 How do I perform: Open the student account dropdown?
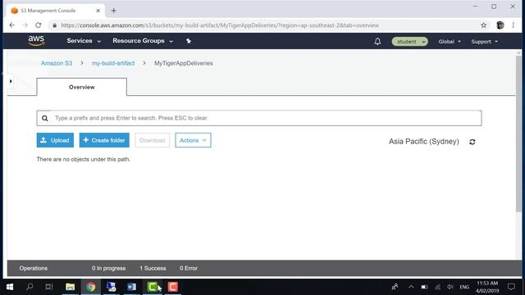(410, 42)
